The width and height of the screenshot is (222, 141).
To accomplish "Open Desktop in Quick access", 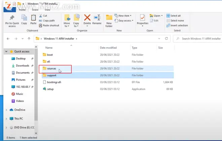I will pyautogui.click(x=21, y=58).
